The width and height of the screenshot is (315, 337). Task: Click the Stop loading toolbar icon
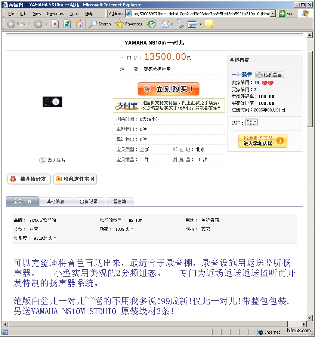pyautogui.click(x=55, y=24)
